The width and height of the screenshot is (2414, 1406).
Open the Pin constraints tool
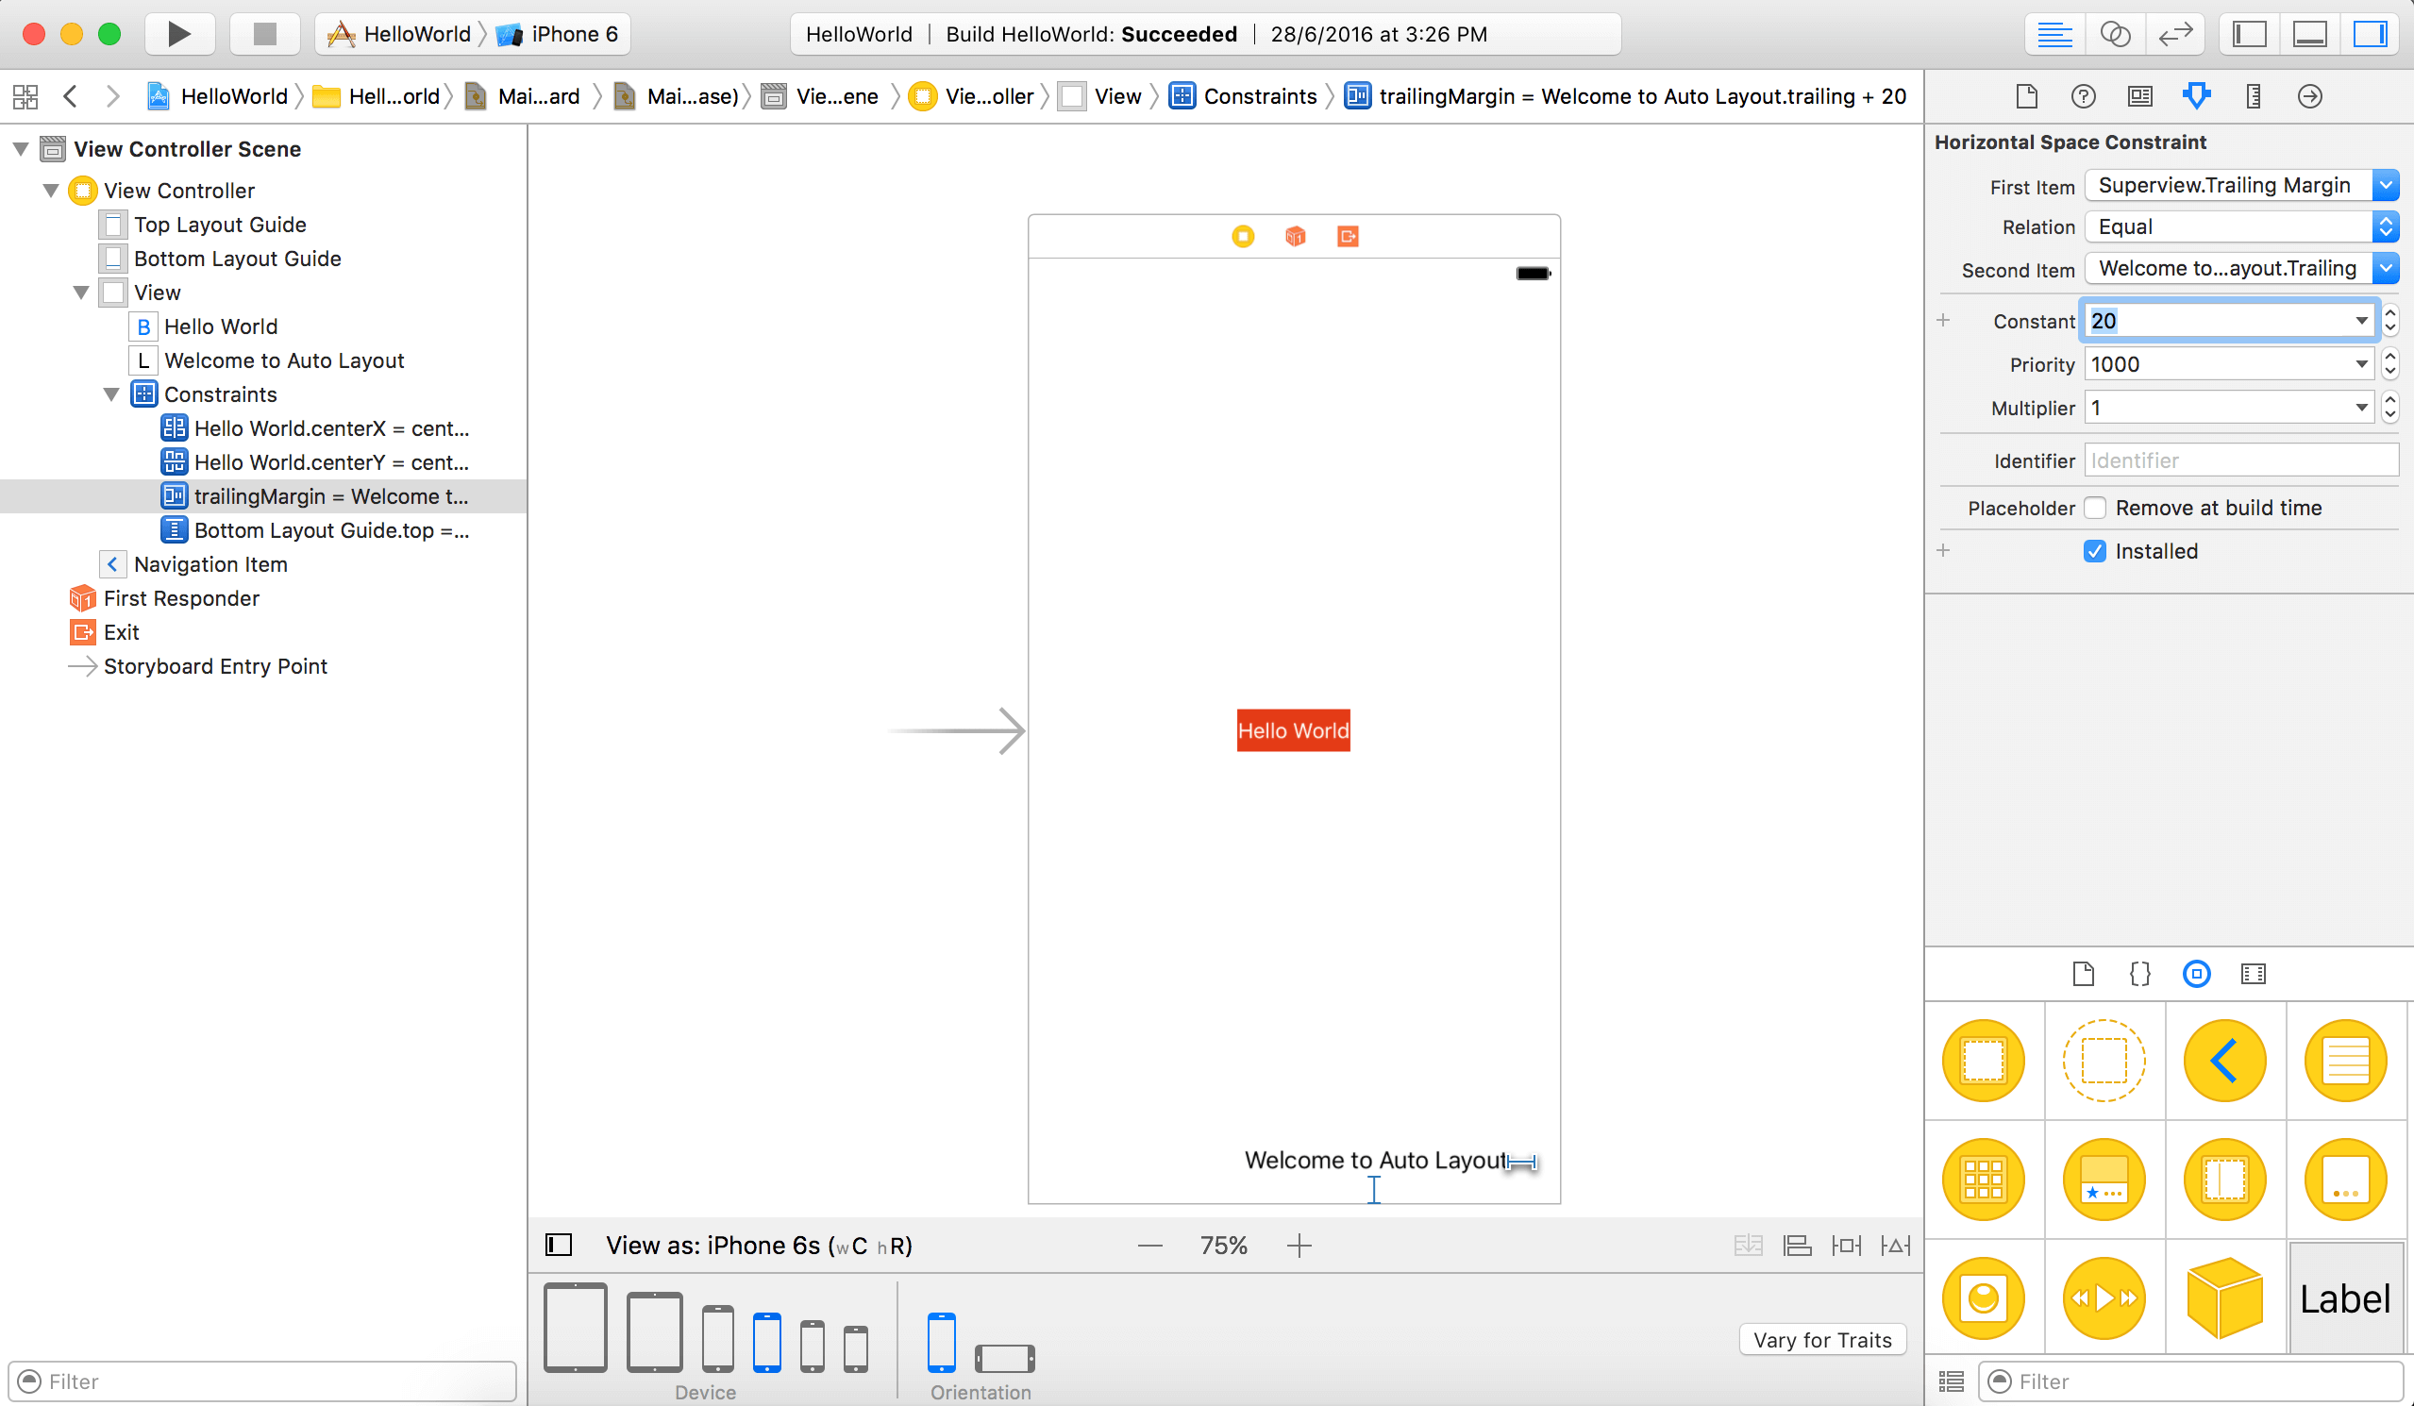click(x=1846, y=1245)
